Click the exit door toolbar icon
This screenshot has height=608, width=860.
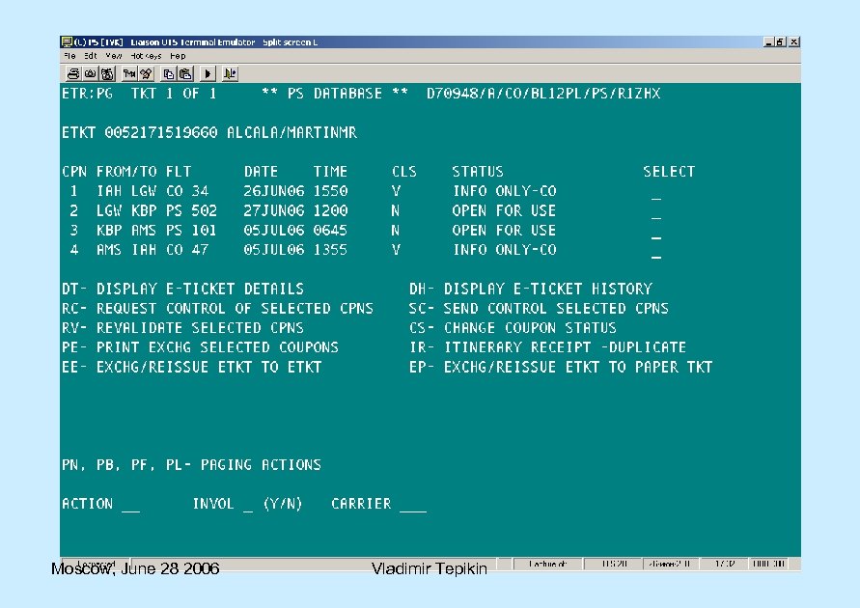pos(231,73)
